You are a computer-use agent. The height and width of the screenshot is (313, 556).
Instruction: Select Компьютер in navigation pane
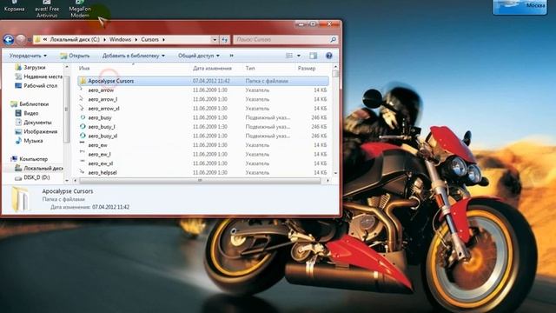point(29,159)
